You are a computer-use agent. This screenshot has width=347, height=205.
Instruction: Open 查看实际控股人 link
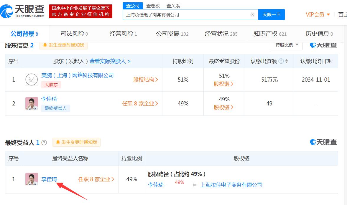pyautogui.click(x=110, y=61)
